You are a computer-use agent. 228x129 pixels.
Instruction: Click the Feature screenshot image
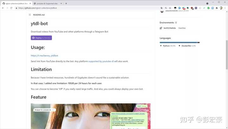[91, 116]
